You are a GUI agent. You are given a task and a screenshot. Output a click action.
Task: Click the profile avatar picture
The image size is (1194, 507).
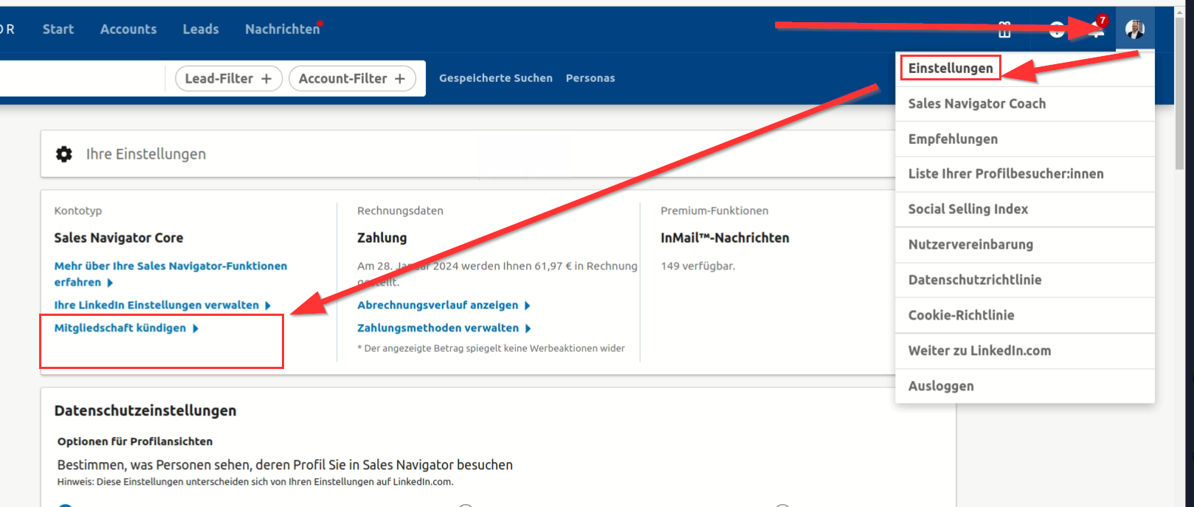point(1135,30)
